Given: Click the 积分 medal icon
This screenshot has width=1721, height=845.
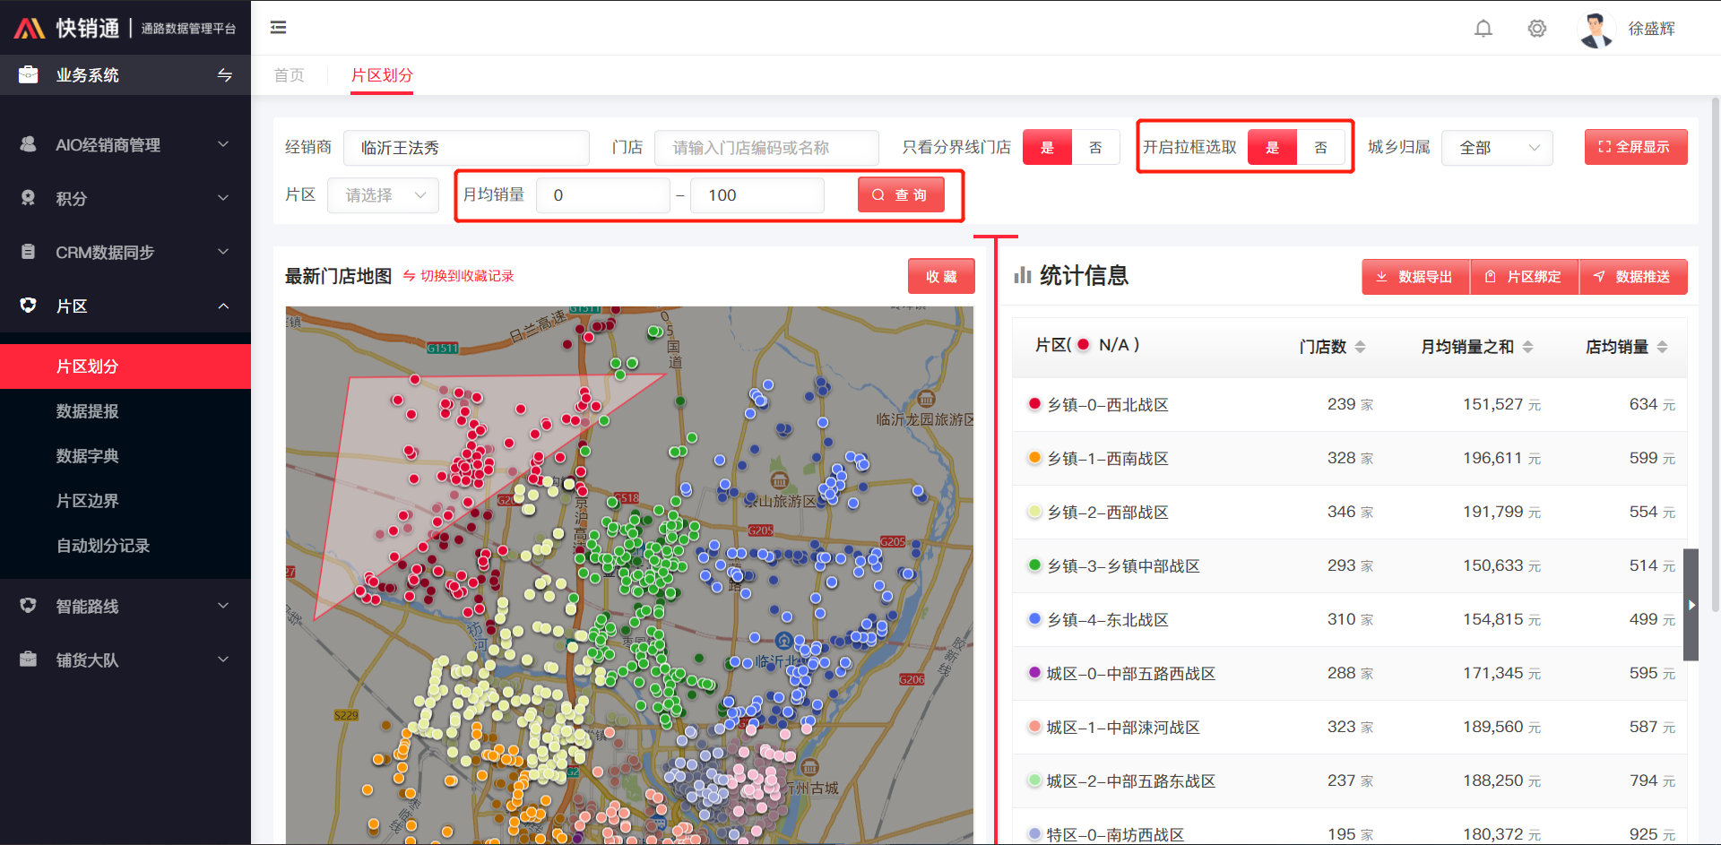Looking at the screenshot, I should point(29,198).
